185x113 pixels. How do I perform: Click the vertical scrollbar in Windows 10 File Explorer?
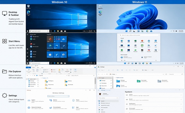pyautogui.click(x=95, y=81)
